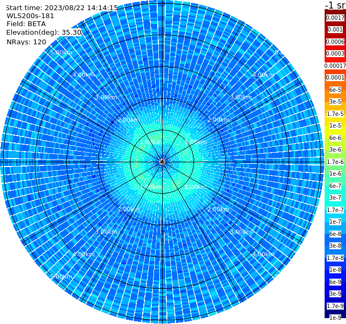Select the 1e-8 colorbar value

(x=335, y=270)
